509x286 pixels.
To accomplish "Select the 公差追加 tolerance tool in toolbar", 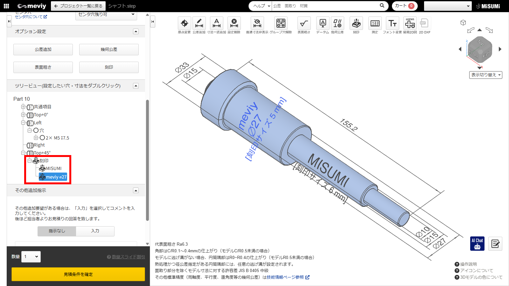I will (x=199, y=24).
